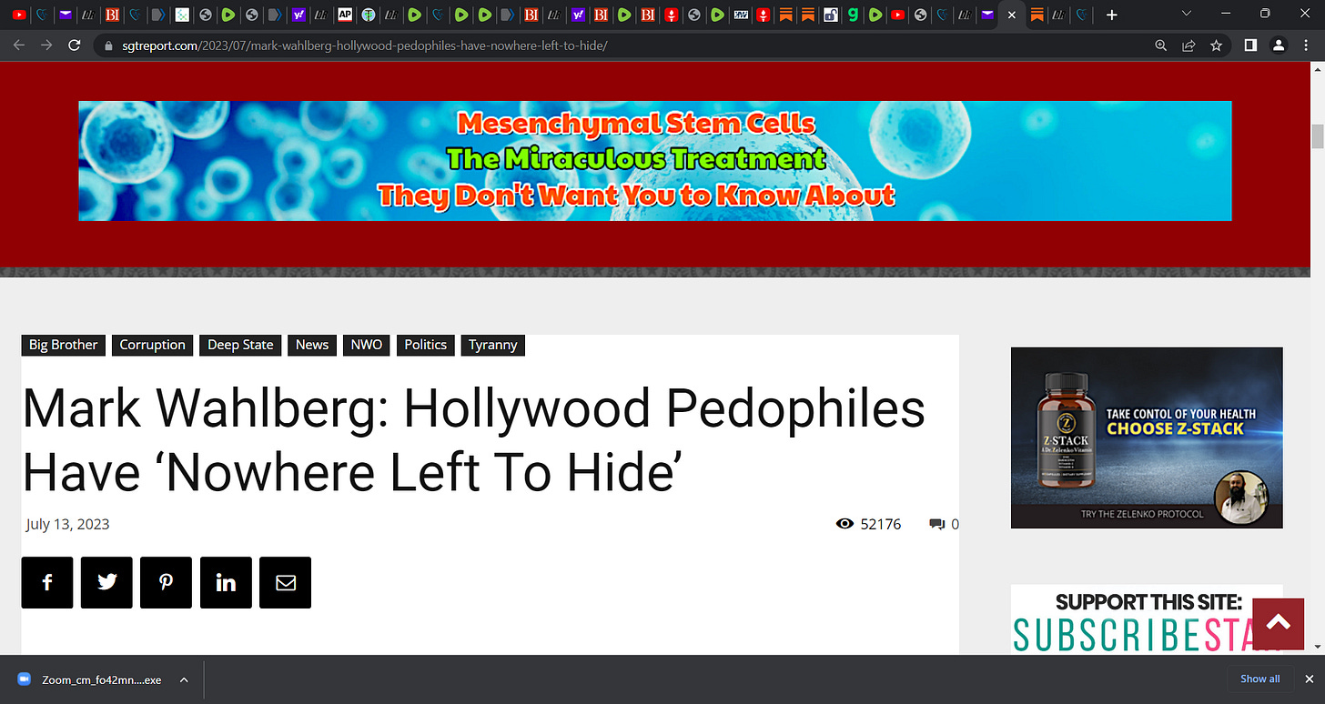
Task: Close the active browser tab
Action: coord(1011,15)
